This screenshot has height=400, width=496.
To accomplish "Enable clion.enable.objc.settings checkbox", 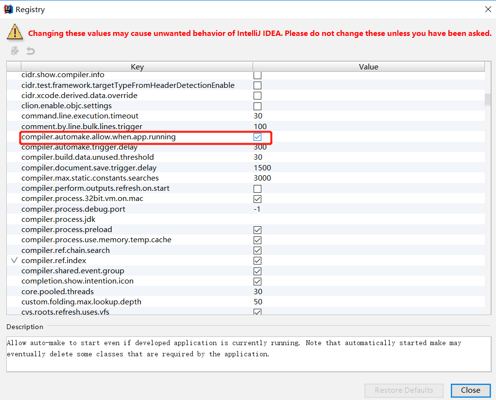I will click(x=257, y=106).
